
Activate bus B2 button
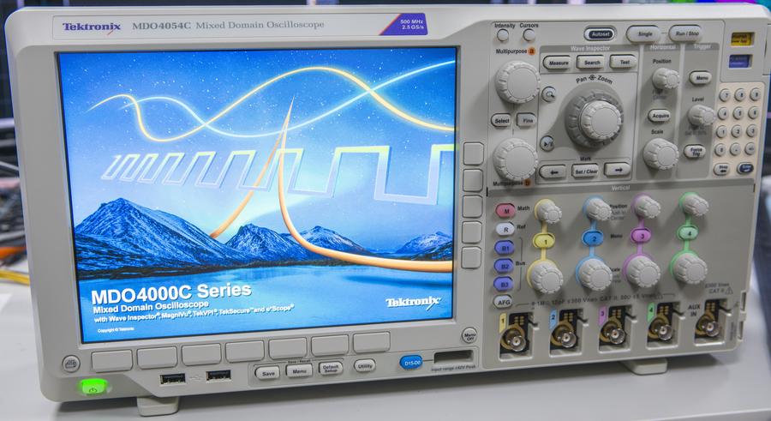(x=504, y=266)
